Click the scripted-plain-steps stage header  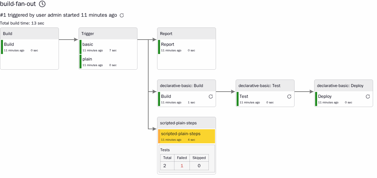(187, 123)
